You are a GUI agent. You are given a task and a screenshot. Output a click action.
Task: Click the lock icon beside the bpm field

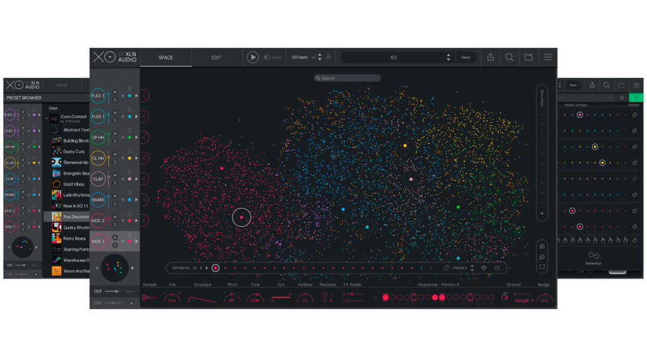point(329,57)
